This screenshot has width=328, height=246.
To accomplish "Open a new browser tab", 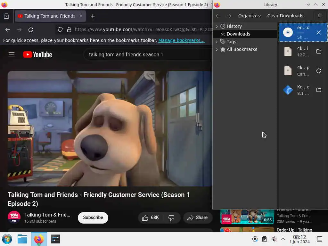I will [x=93, y=16].
